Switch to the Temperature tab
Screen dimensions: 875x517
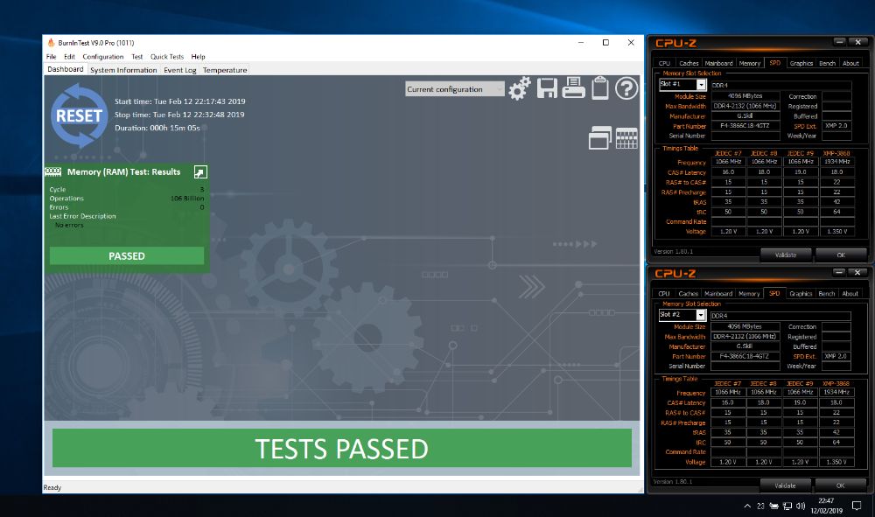225,70
